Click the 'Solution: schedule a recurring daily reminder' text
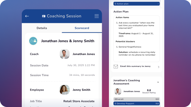 137,53
